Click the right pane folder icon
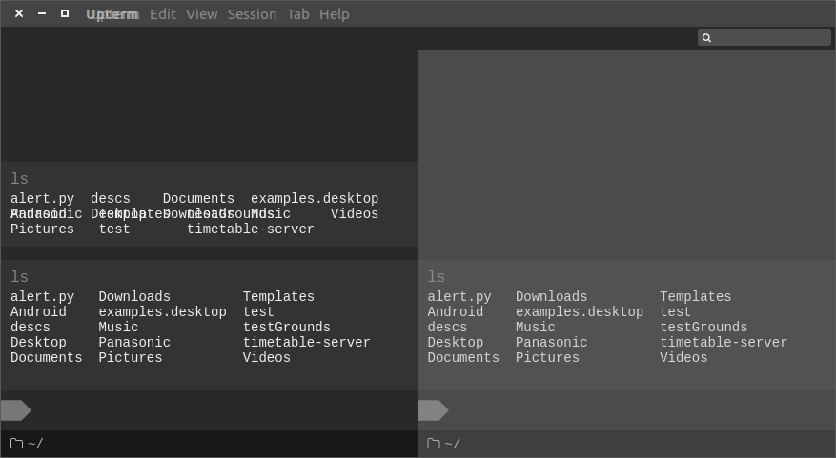Viewport: 836px width, 458px height. [434, 443]
